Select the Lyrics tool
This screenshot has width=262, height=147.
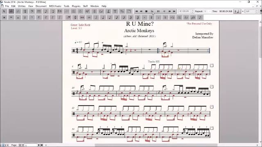click(x=108, y=11)
